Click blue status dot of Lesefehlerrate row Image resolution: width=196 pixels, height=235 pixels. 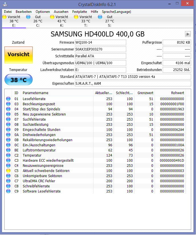point(8,99)
